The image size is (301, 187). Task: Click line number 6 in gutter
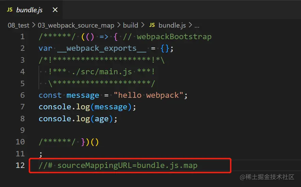click(22, 95)
